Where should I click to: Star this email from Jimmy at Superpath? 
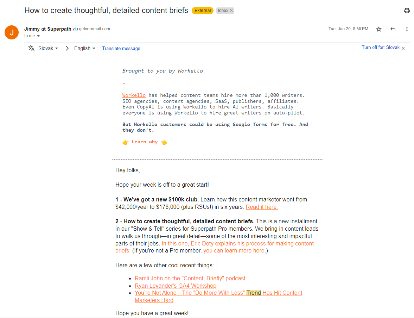pyautogui.click(x=378, y=29)
